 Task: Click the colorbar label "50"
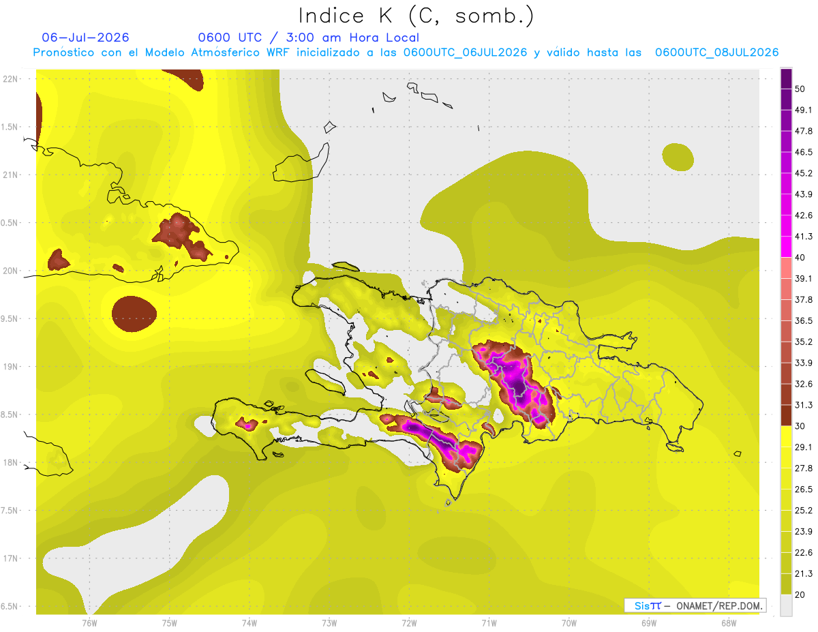(801, 89)
